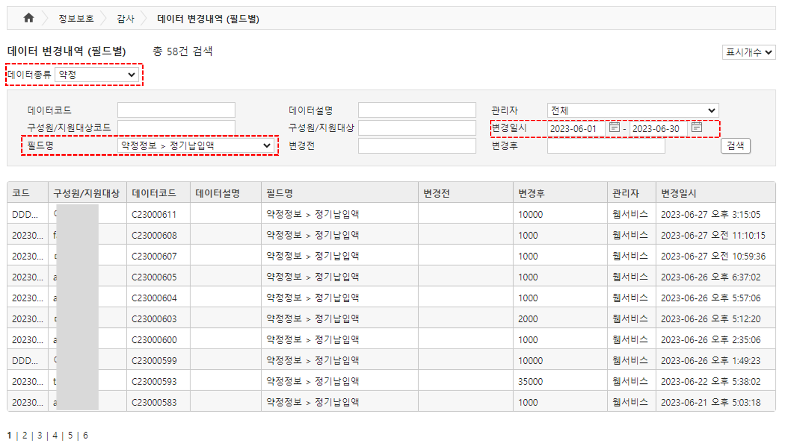788x446 pixels.
Task: Open the 필드명 dropdown list
Action: coord(196,146)
